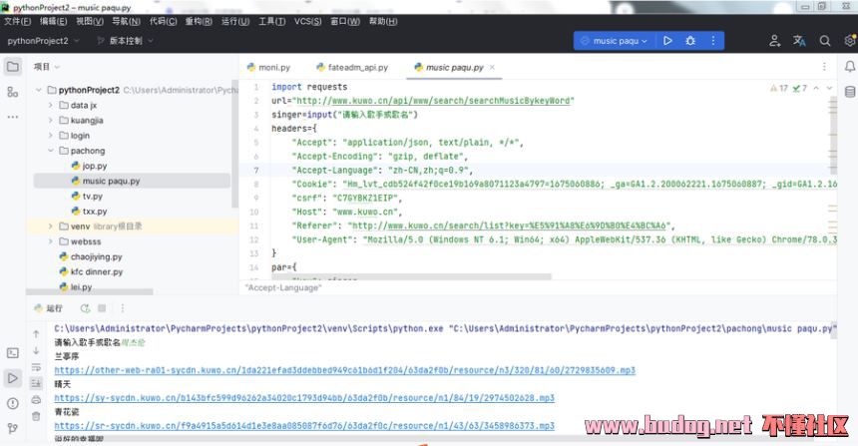Open the 2729835609.mp3 link in console
This screenshot has width=858, height=446.
(x=345, y=370)
